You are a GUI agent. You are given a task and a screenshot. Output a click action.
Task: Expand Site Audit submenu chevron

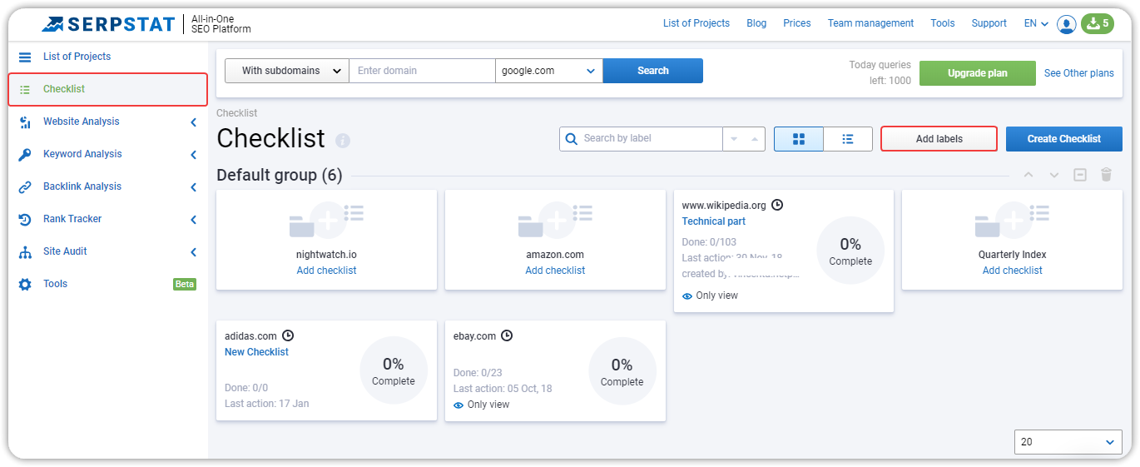[x=194, y=252]
